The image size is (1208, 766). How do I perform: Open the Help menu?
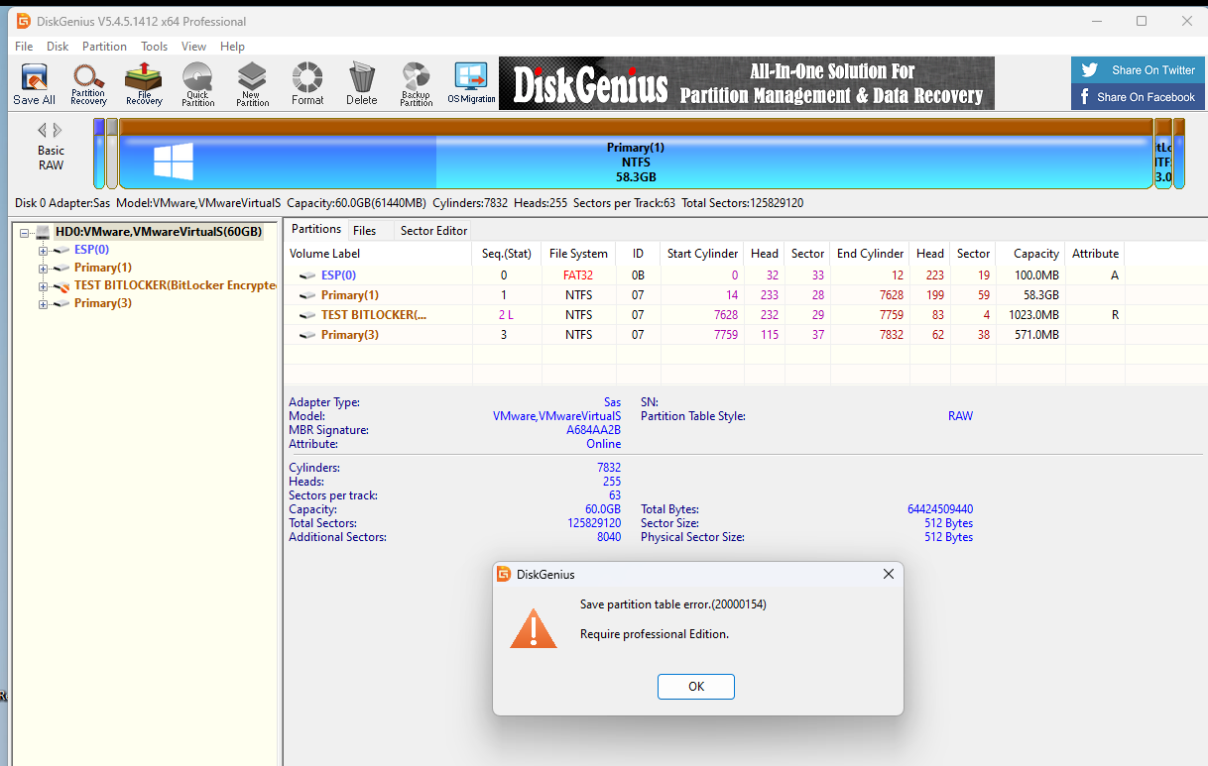[232, 47]
